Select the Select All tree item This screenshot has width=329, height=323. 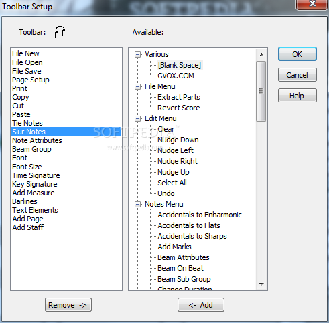172,183
